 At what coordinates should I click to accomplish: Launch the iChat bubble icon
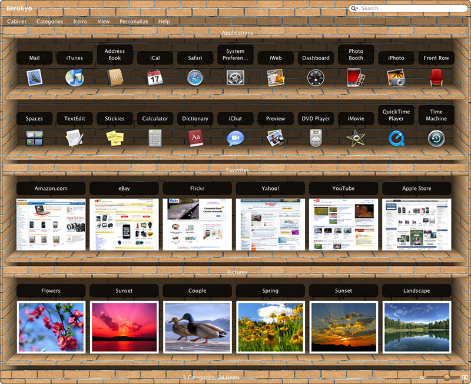pyautogui.click(x=235, y=139)
